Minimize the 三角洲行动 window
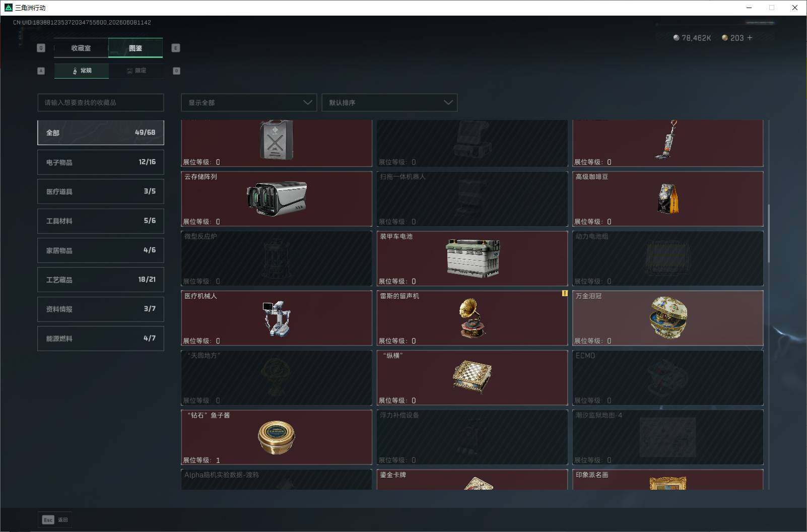 749,8
